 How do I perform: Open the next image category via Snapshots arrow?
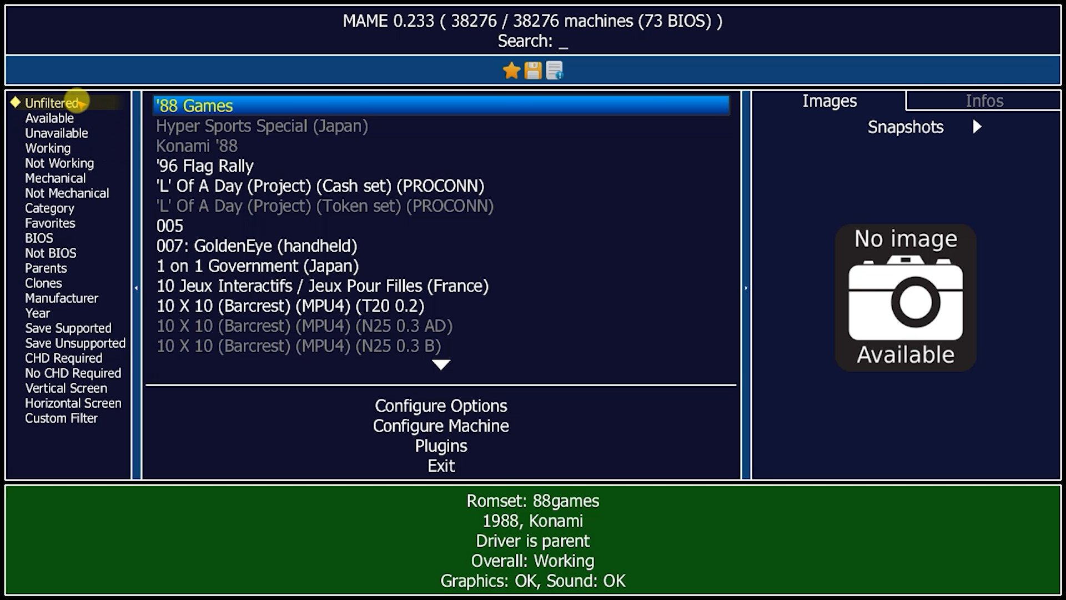(x=978, y=127)
